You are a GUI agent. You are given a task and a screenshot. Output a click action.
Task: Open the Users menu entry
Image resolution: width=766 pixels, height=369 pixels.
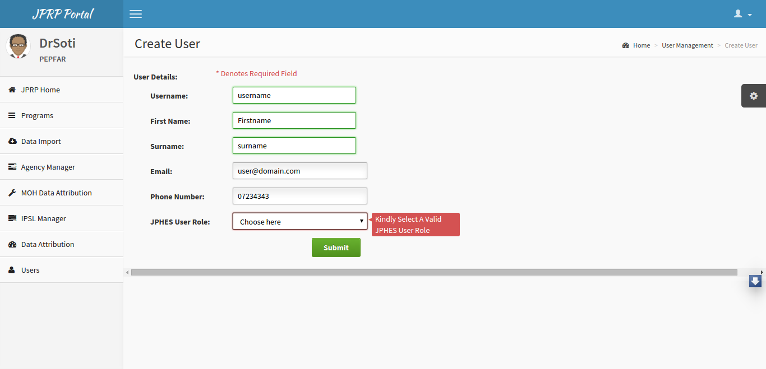[x=61, y=270]
